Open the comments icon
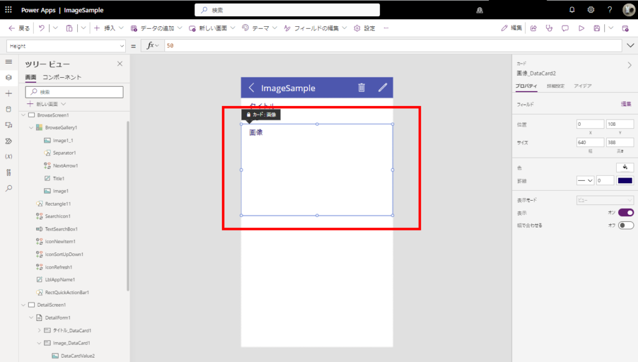The image size is (638, 362). (x=565, y=28)
